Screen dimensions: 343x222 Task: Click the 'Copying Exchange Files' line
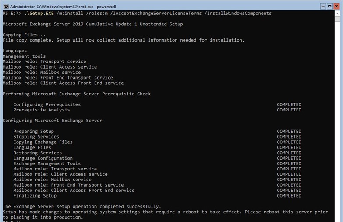point(43,142)
